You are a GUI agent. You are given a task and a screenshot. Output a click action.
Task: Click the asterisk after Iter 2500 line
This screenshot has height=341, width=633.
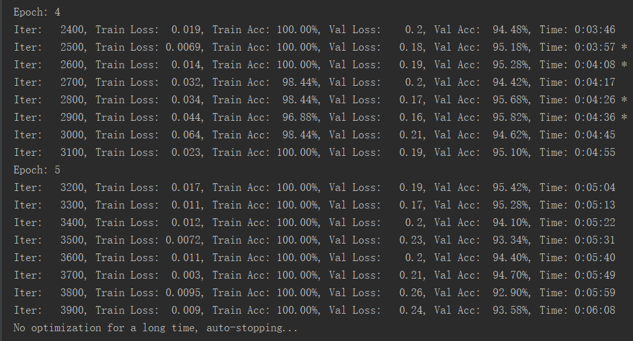624,47
